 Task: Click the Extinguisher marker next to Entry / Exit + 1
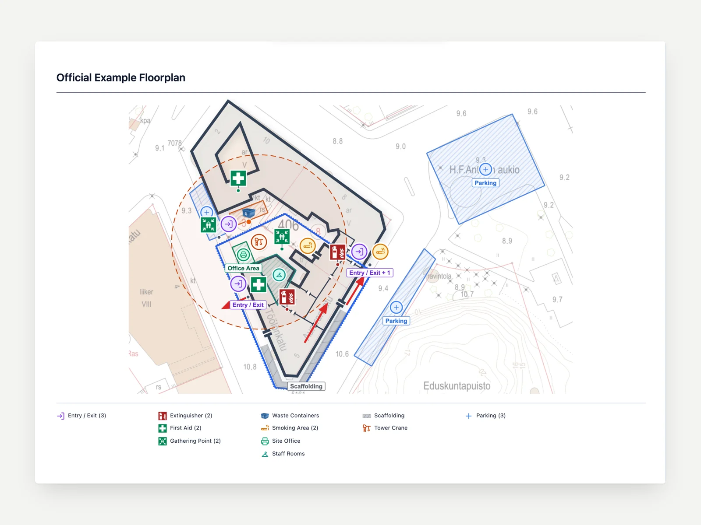(338, 252)
